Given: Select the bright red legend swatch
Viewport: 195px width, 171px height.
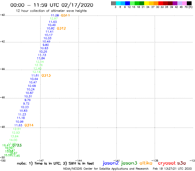Looking at the screenshot, I should pos(161,3).
